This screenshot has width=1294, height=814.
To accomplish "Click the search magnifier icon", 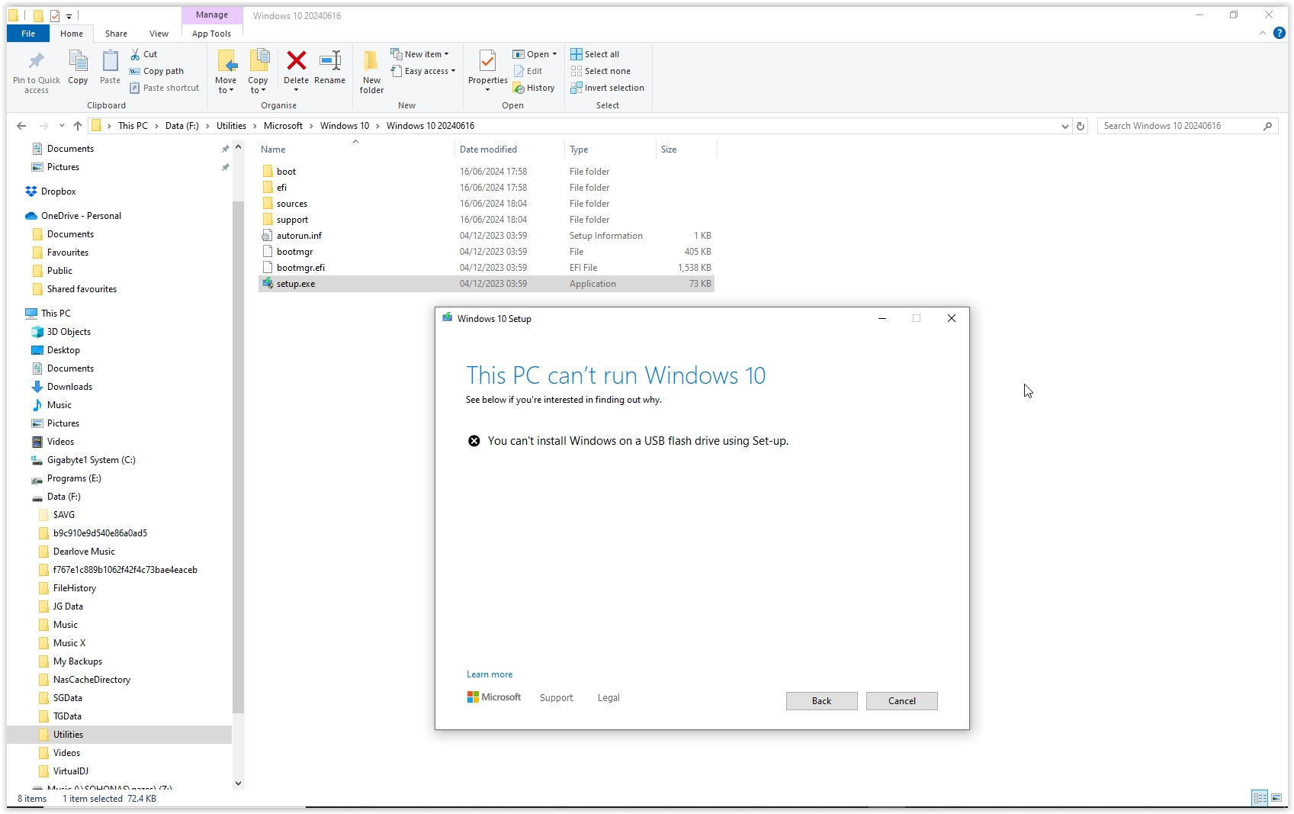I will pyautogui.click(x=1267, y=126).
